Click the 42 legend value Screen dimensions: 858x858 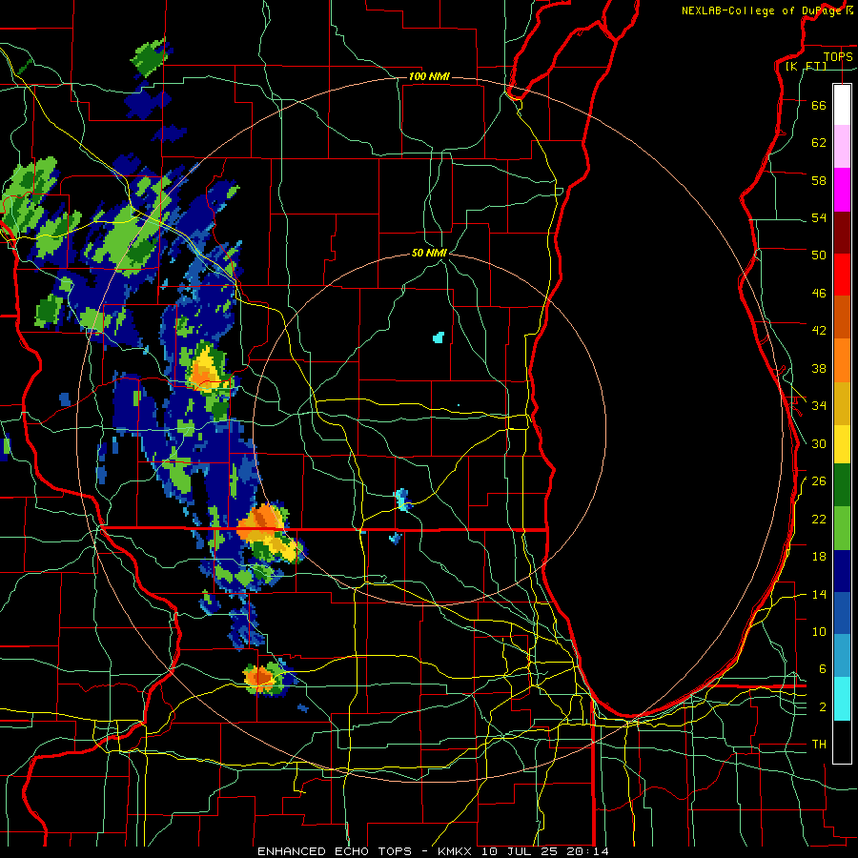tap(819, 330)
